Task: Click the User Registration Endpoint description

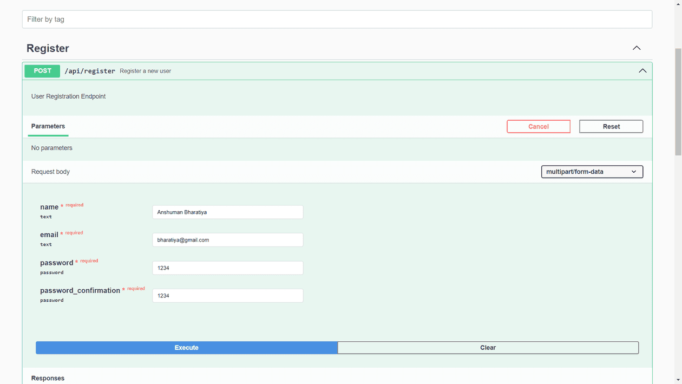Action: [x=68, y=96]
